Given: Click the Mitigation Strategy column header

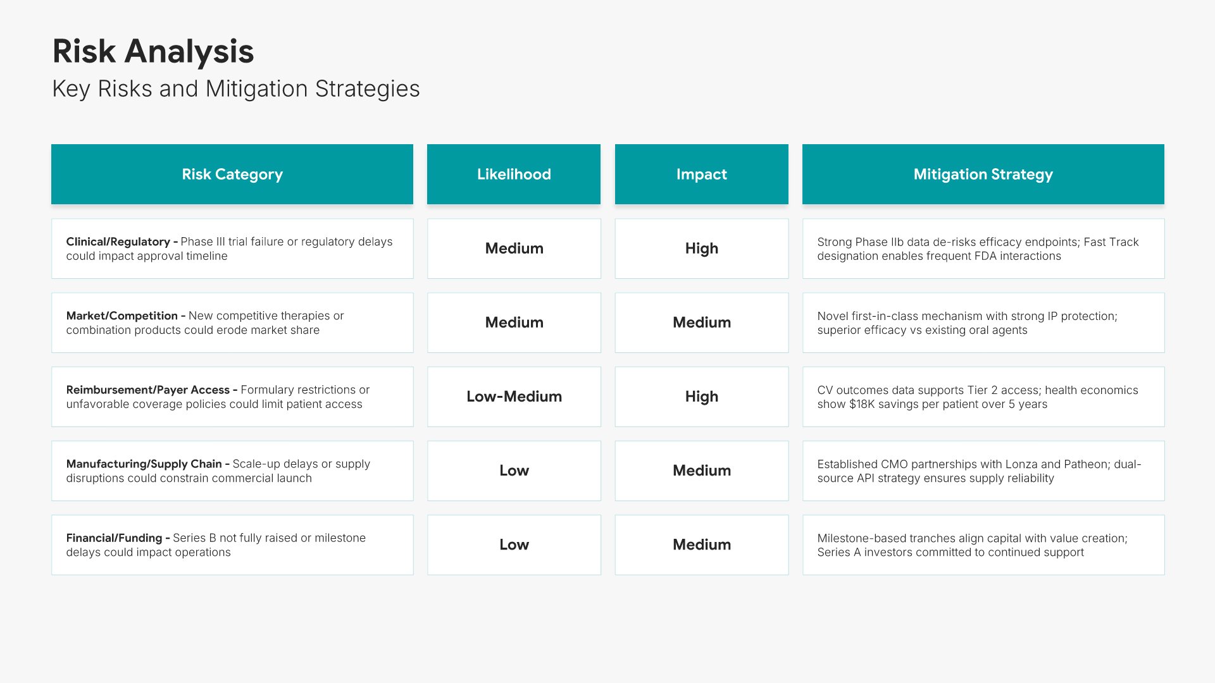Looking at the screenshot, I should pos(983,175).
